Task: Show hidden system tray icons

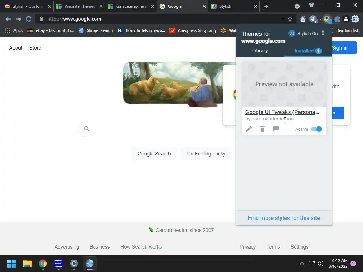Action: point(302,263)
